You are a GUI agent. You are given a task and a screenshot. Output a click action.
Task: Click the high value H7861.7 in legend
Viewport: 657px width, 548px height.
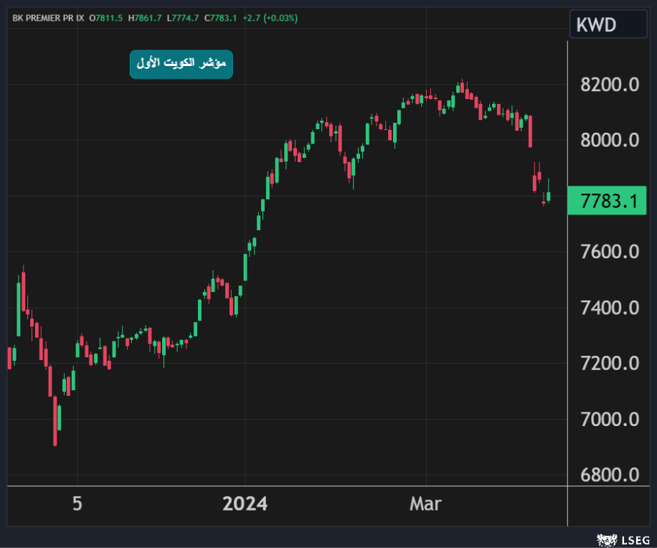coord(146,17)
